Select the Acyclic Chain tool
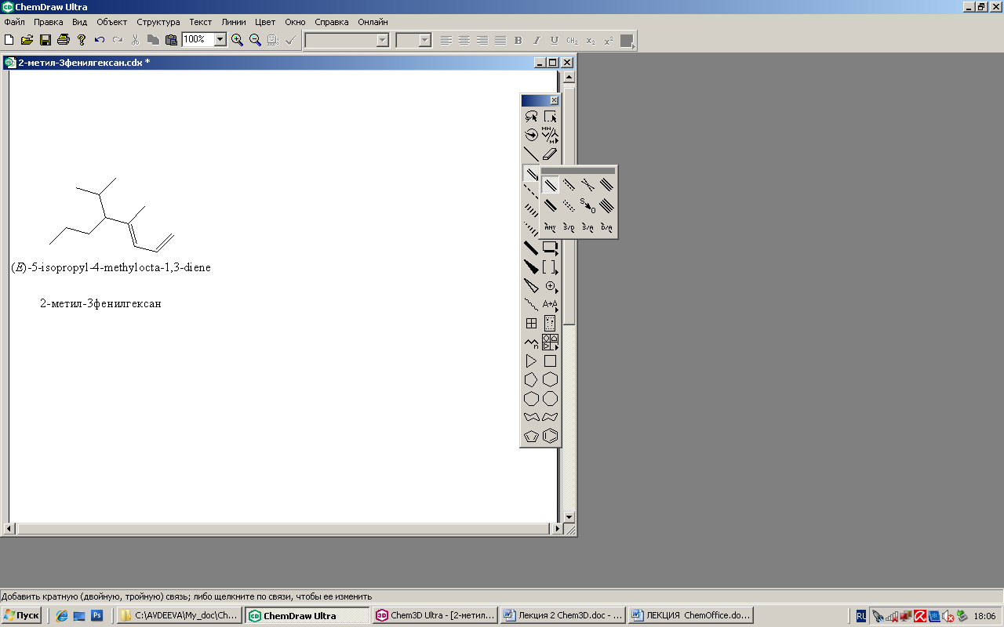Screen dimensions: 1004x627 tap(531, 342)
